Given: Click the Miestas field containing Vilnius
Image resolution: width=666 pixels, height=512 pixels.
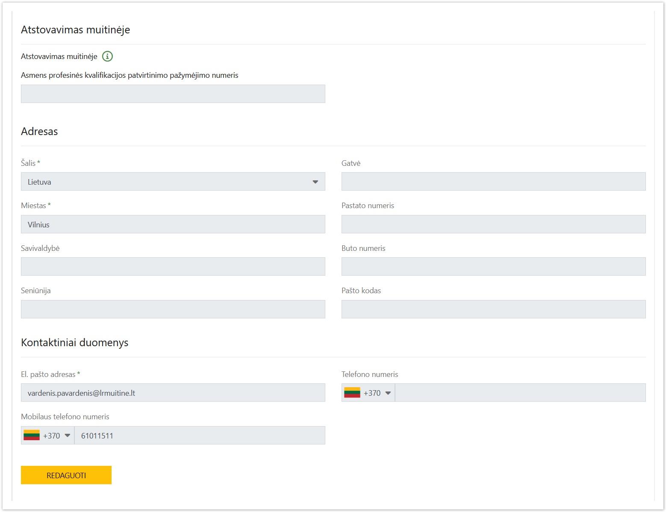Looking at the screenshot, I should (x=173, y=224).
